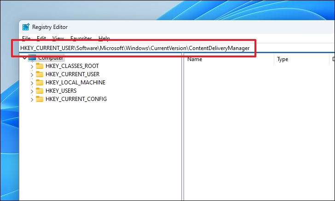
Task: Click the Registry Editor app icon
Action: [x=26, y=27]
